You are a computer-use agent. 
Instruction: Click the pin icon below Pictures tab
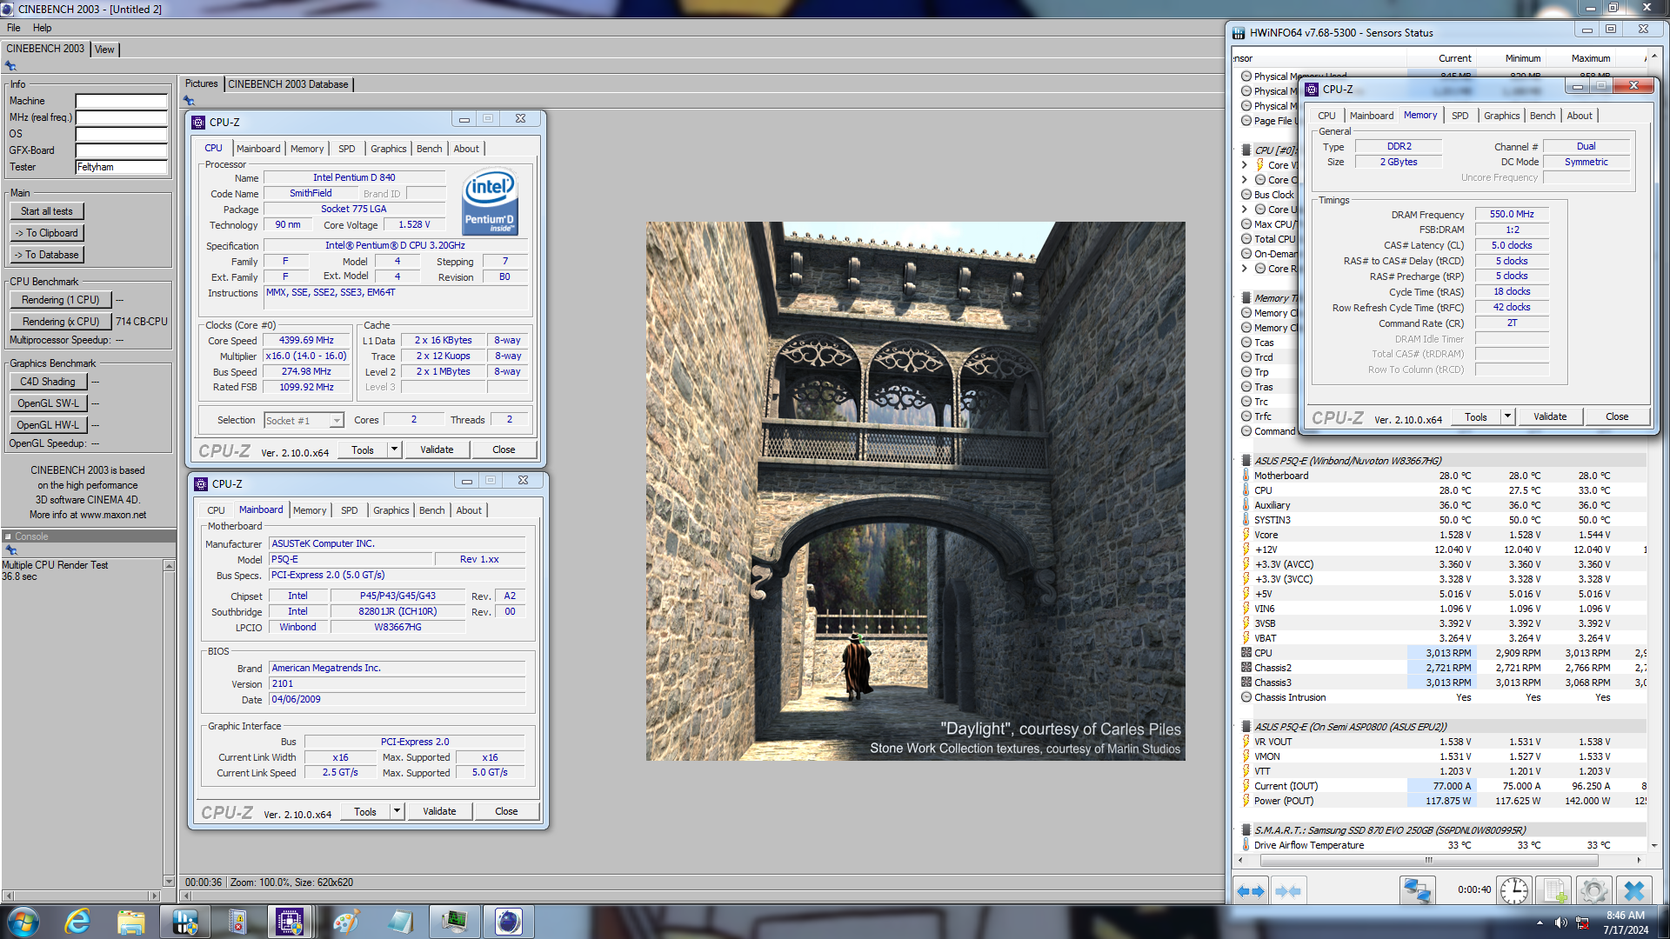189,101
